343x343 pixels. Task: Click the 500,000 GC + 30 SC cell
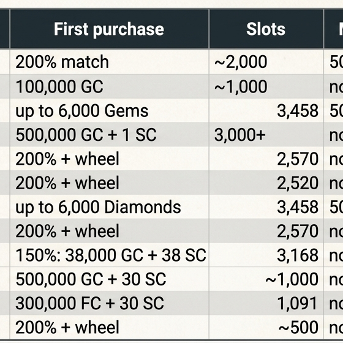pos(109,279)
